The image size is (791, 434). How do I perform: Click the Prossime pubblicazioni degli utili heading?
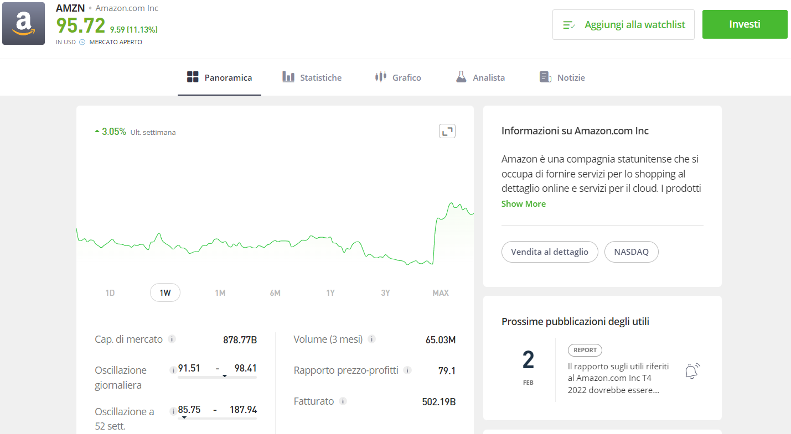[576, 322]
